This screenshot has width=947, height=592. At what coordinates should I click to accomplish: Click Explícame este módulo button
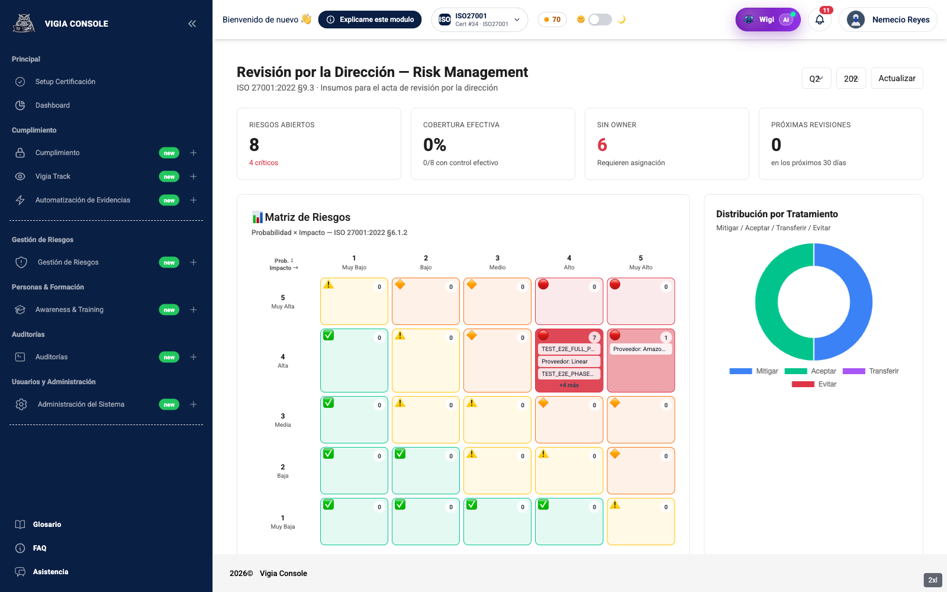(370, 20)
